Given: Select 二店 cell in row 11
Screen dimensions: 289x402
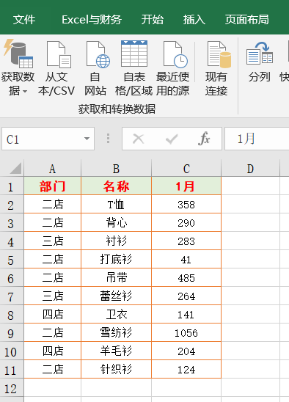Looking at the screenshot, I should pos(53,369).
